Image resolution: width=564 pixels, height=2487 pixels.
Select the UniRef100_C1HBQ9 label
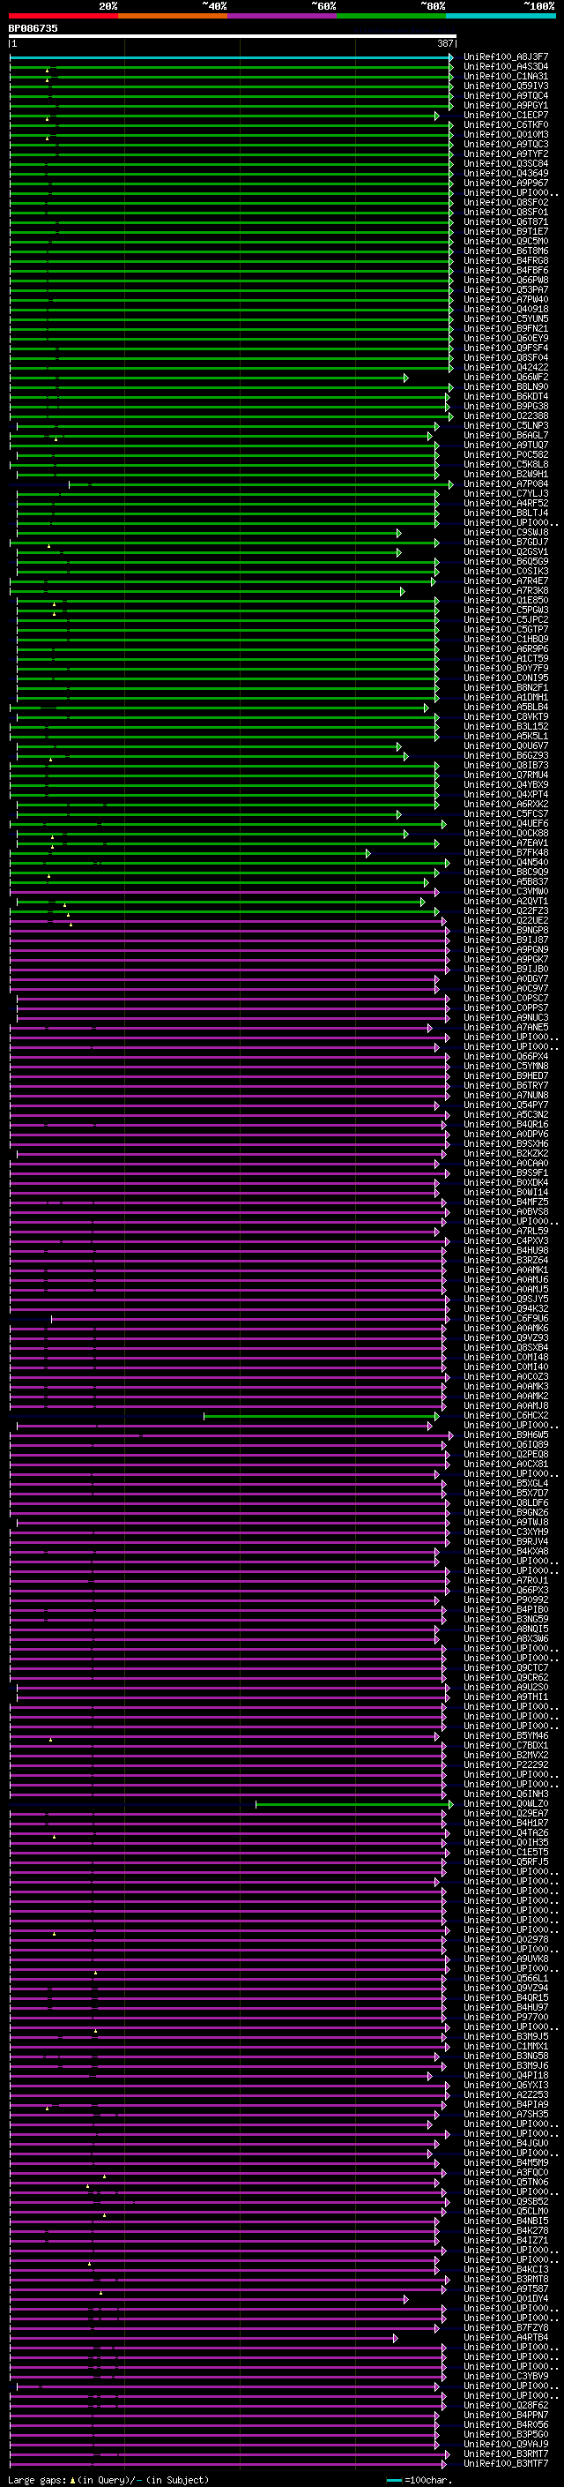click(506, 639)
